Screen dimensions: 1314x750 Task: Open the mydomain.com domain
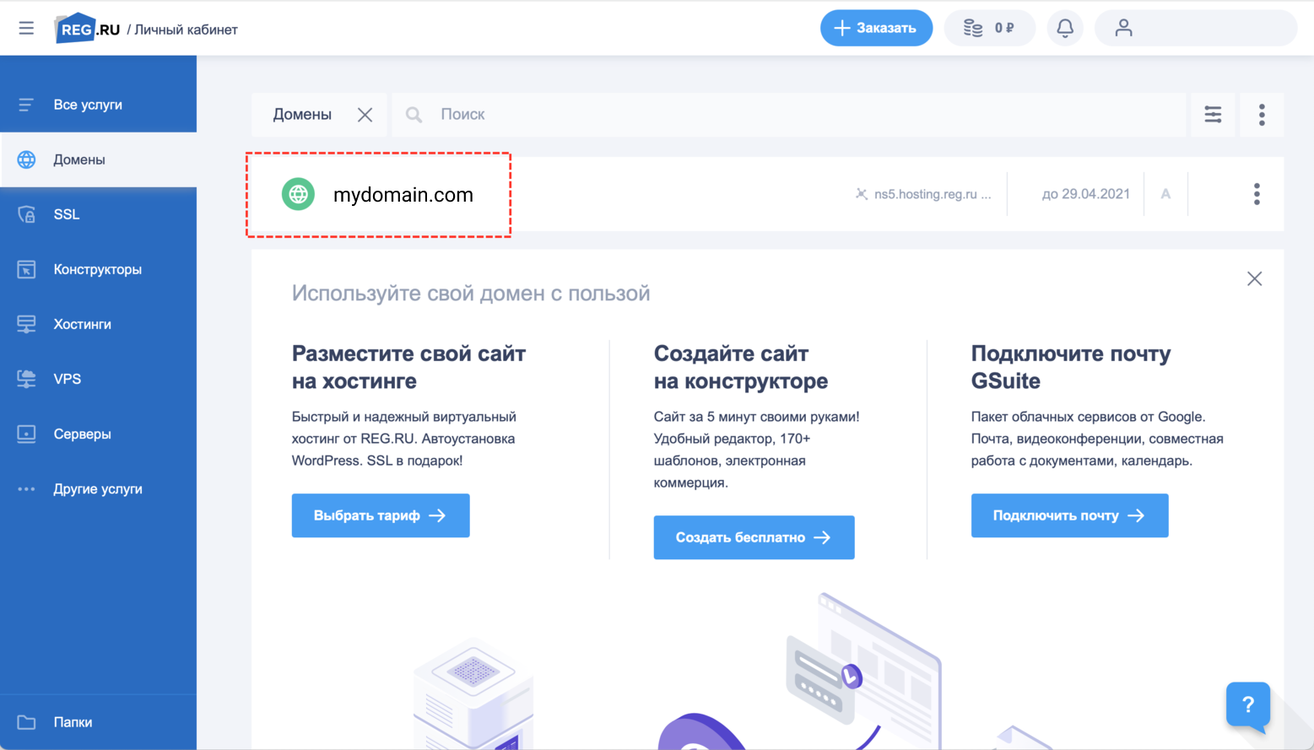pyautogui.click(x=403, y=195)
